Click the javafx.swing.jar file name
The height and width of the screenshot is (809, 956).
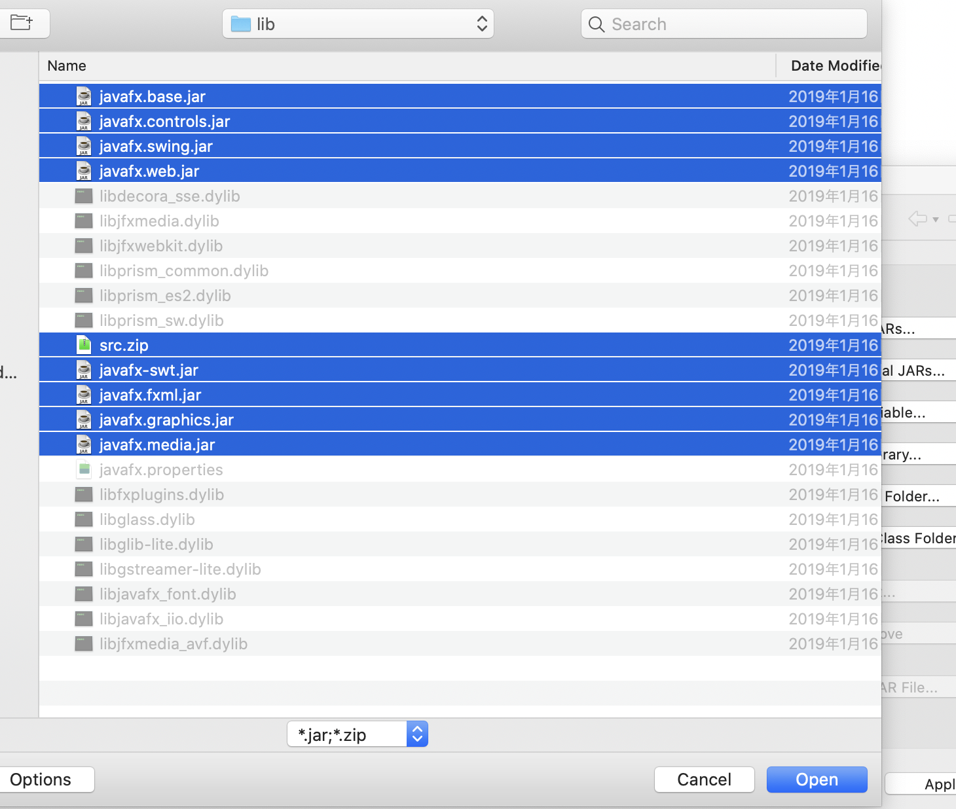click(156, 146)
